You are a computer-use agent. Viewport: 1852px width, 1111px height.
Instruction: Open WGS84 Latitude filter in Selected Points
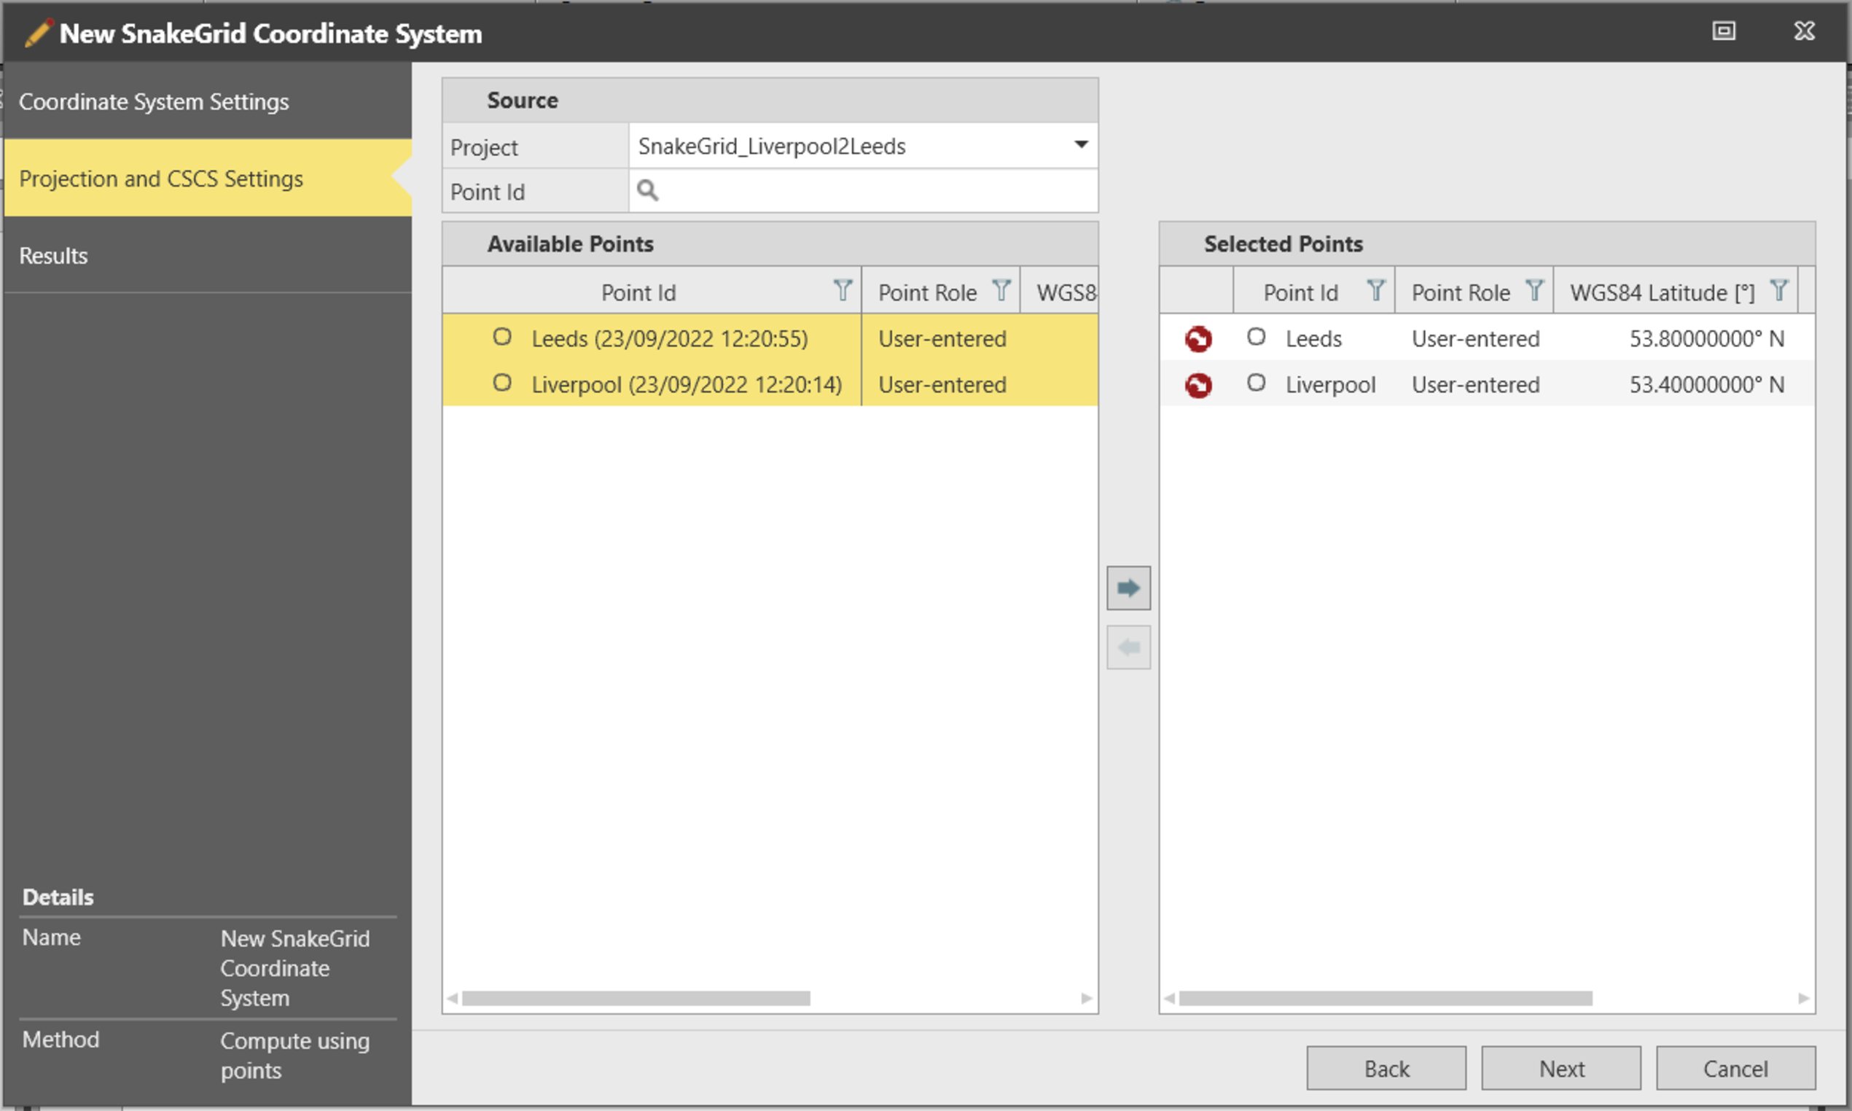1778,290
